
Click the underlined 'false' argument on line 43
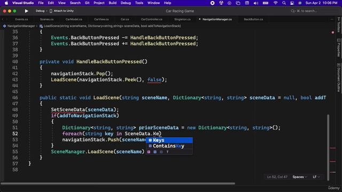pos(154,79)
